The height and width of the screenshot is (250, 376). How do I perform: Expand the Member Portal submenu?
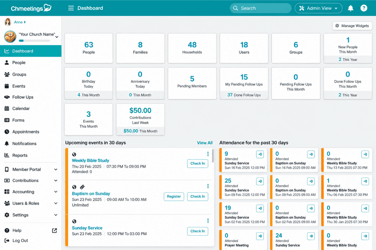pos(56,169)
